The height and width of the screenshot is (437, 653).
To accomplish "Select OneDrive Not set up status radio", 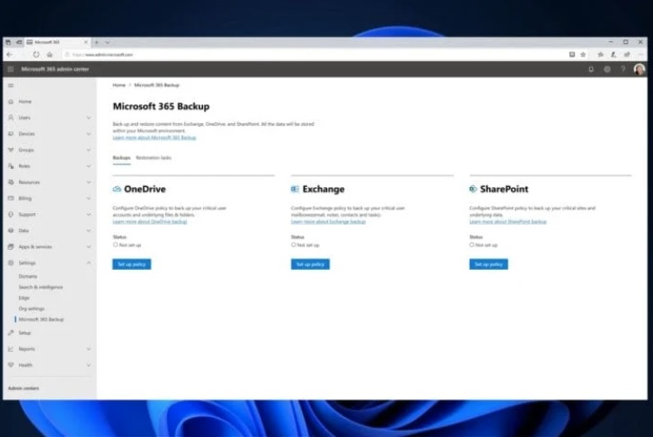I will click(x=115, y=245).
